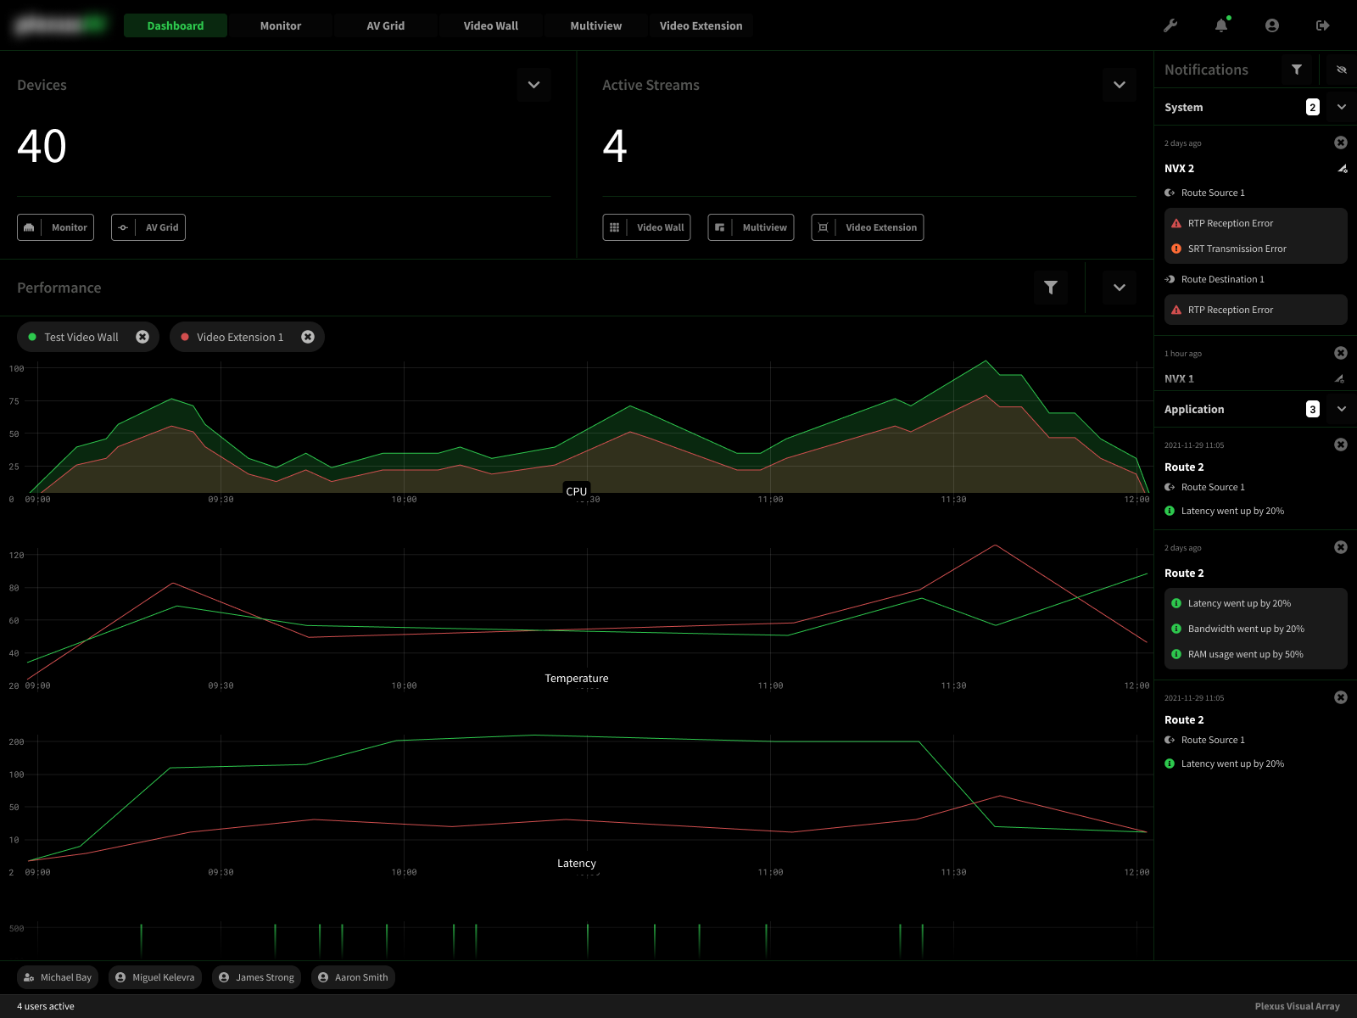Open the wrench settings icon

[1170, 25]
